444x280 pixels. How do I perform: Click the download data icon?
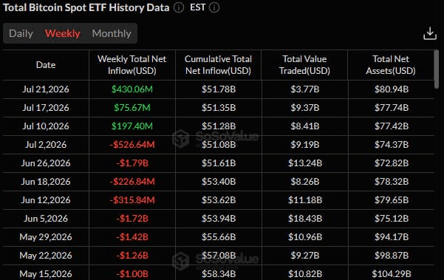coord(429,33)
